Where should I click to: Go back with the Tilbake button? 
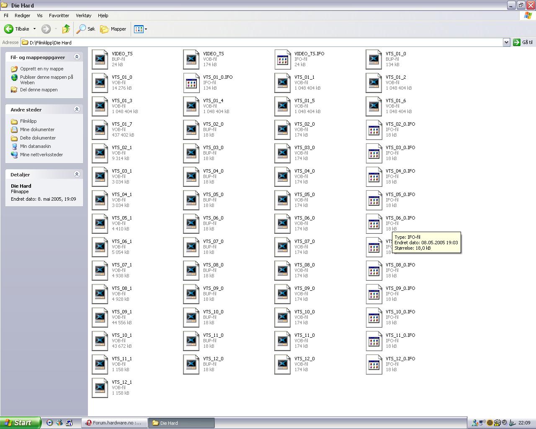(17, 29)
